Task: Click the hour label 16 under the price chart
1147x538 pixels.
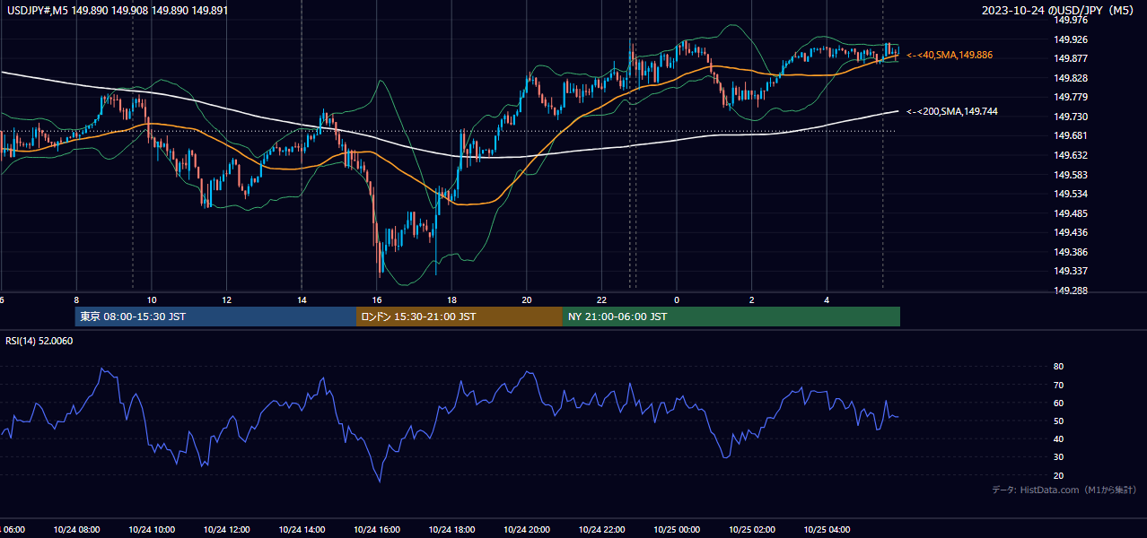Action: coord(377,299)
